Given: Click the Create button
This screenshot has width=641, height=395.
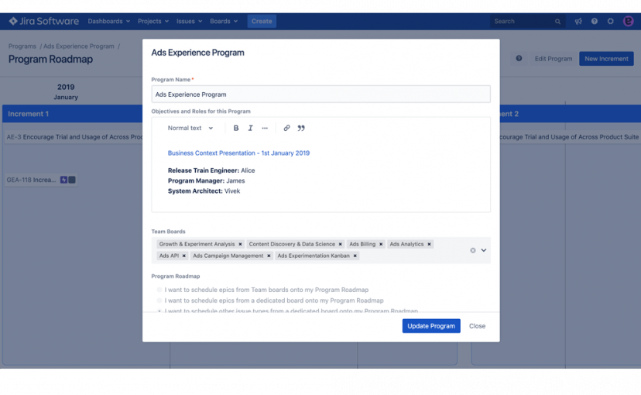Looking at the screenshot, I should pyautogui.click(x=262, y=21).
